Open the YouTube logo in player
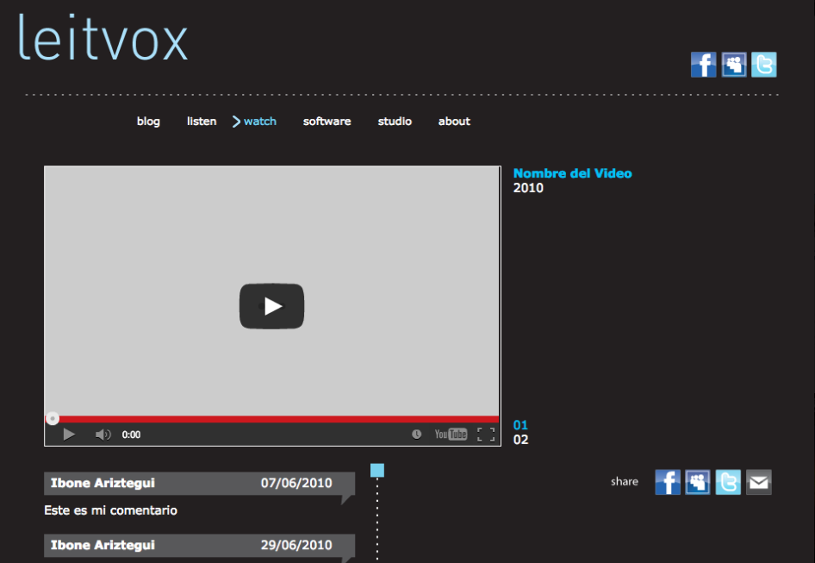Image resolution: width=815 pixels, height=563 pixels. coord(451,435)
